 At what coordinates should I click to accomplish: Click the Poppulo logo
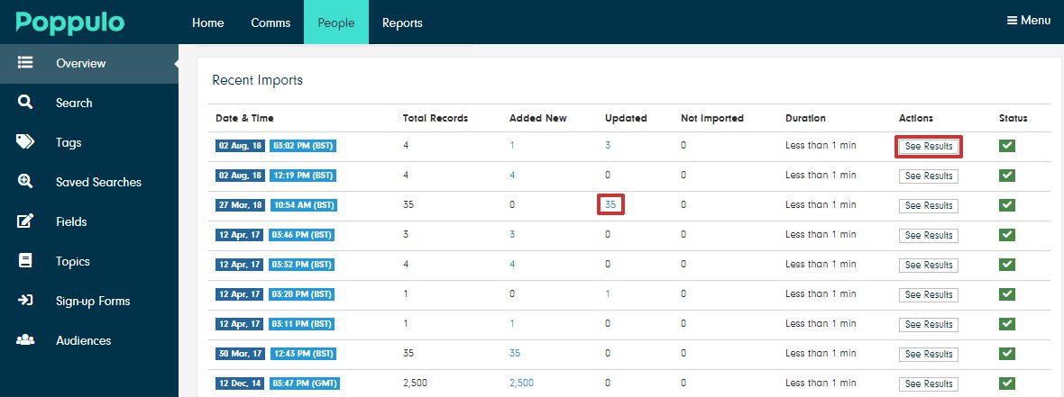69,23
